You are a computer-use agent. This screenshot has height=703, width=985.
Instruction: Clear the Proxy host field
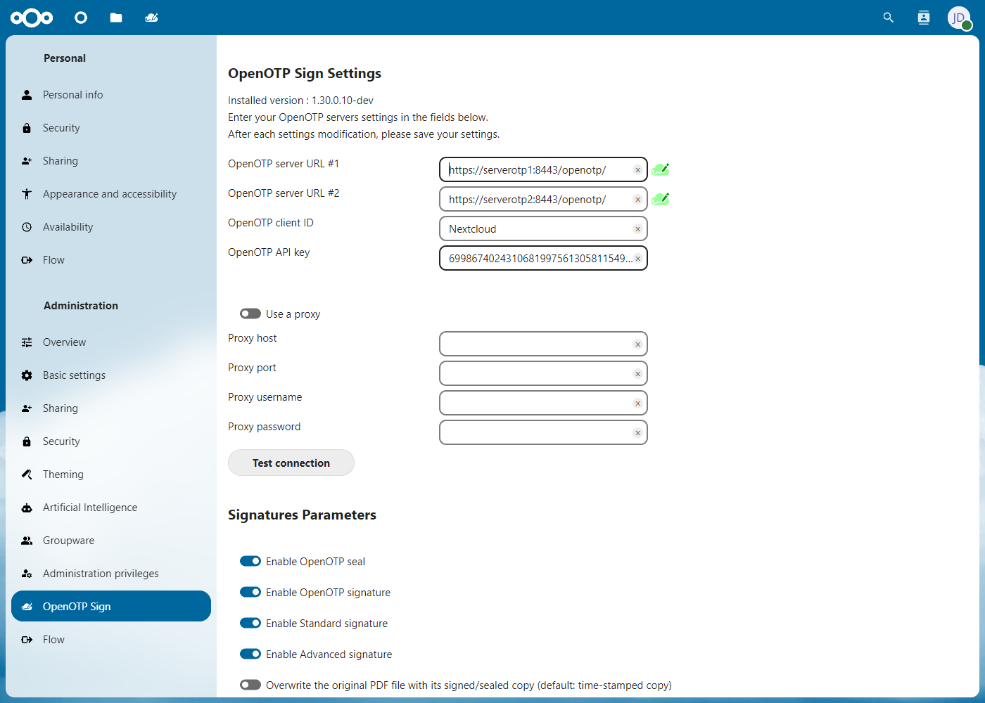[x=637, y=344]
